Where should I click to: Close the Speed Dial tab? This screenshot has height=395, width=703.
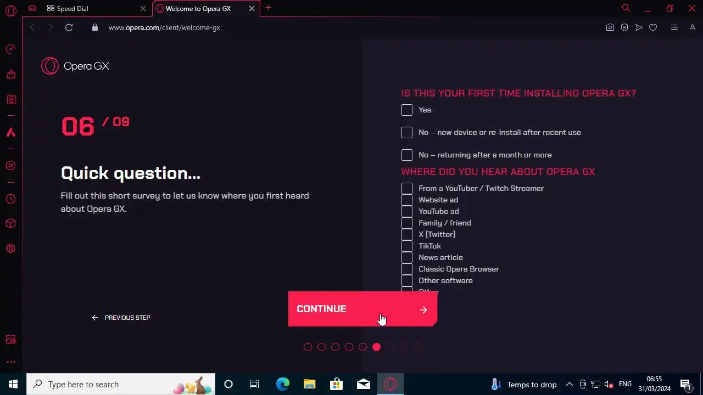(x=143, y=9)
